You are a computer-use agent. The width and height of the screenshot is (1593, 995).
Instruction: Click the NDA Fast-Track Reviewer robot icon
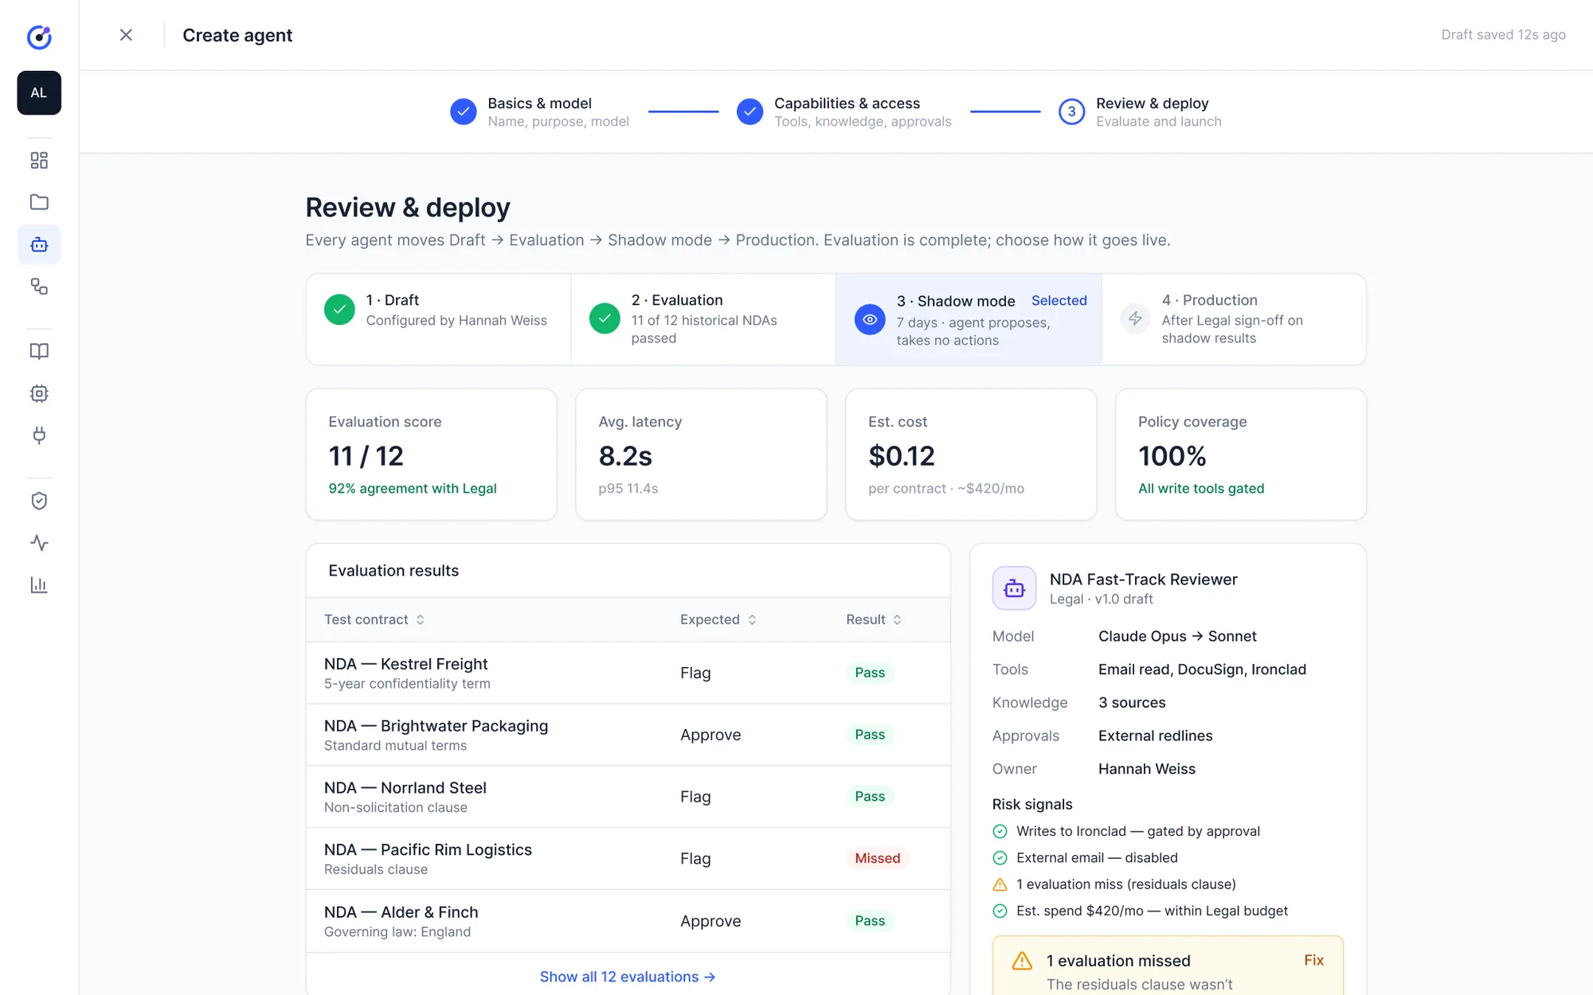(x=1014, y=588)
